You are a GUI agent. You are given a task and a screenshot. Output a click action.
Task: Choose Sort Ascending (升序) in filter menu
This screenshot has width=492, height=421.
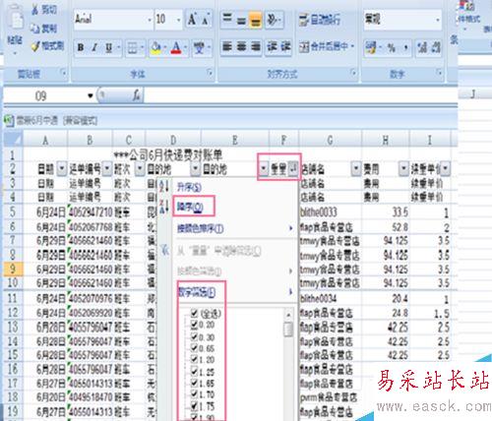(x=190, y=188)
